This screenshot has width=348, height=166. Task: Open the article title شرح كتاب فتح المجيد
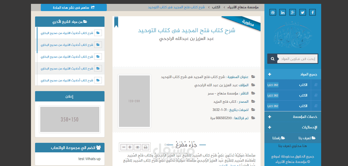tap(187, 30)
